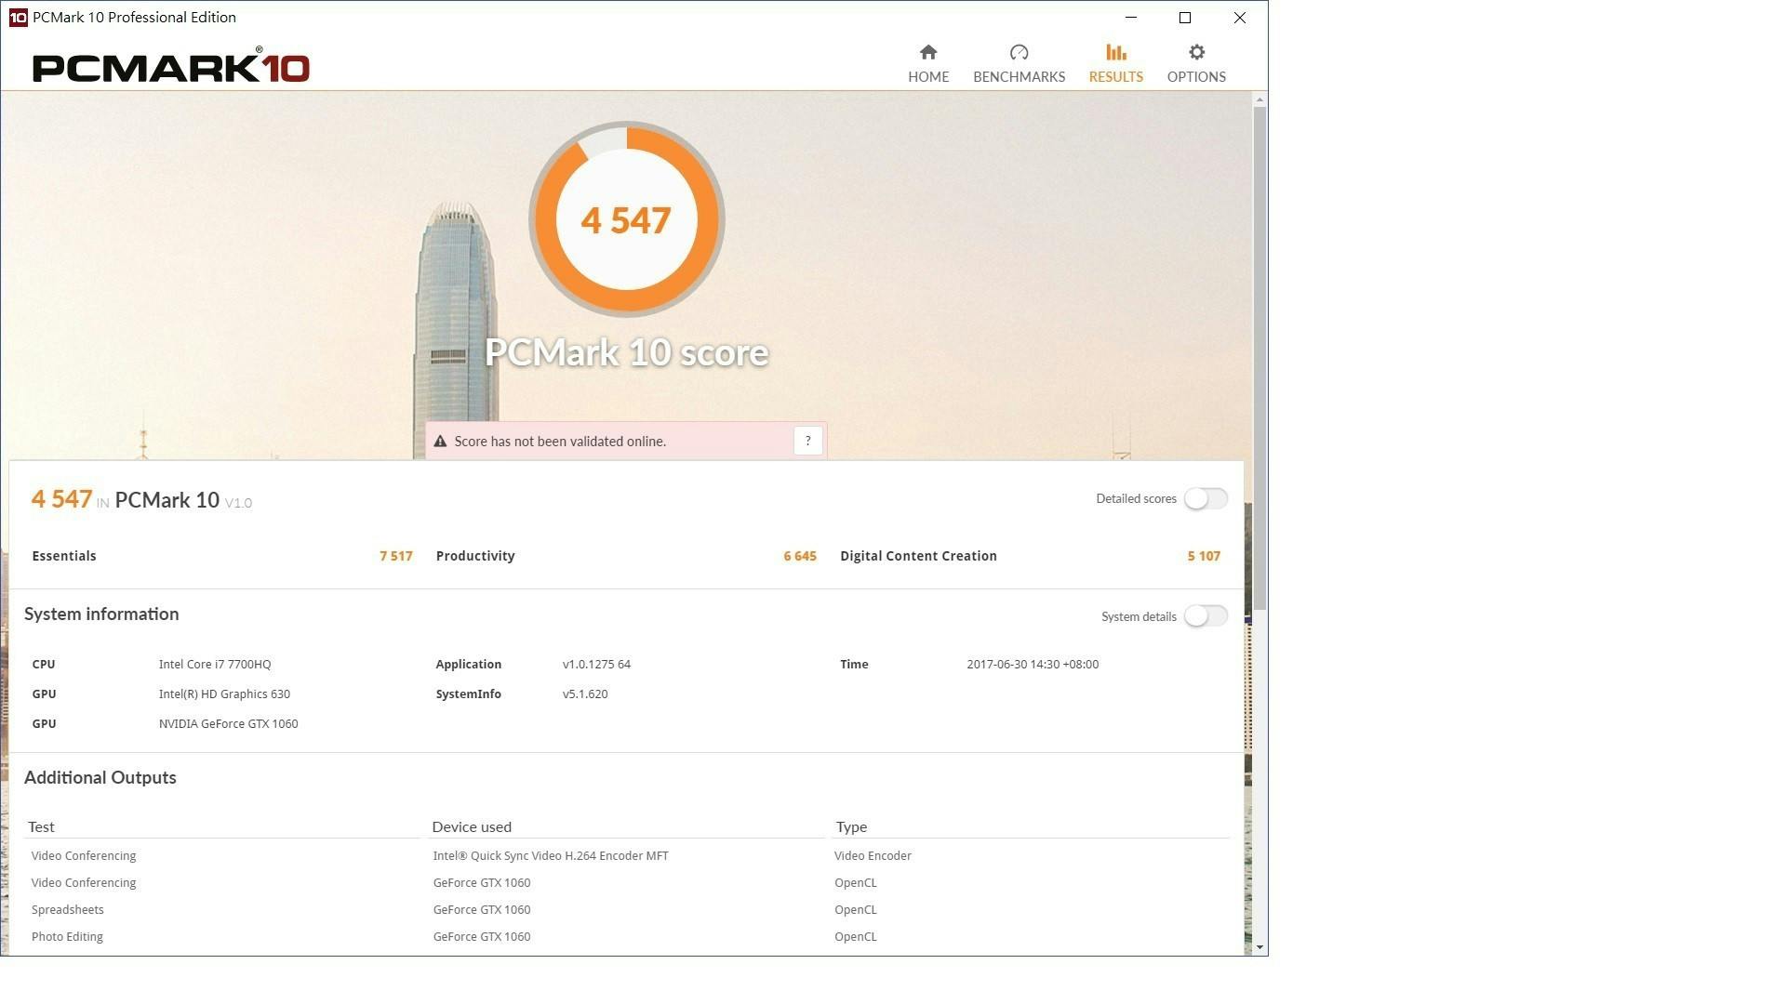The height and width of the screenshot is (1004, 1786).
Task: Click the GPU value NVIDIA GeForce GTX 1060
Action: (228, 724)
